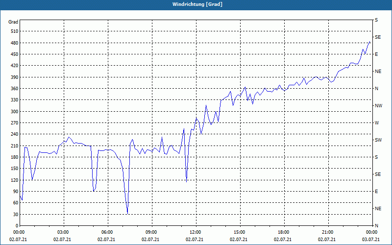Click the NE compass label beside 30 gridline
Viewport: 392px width, 245px height.
[x=378, y=209]
